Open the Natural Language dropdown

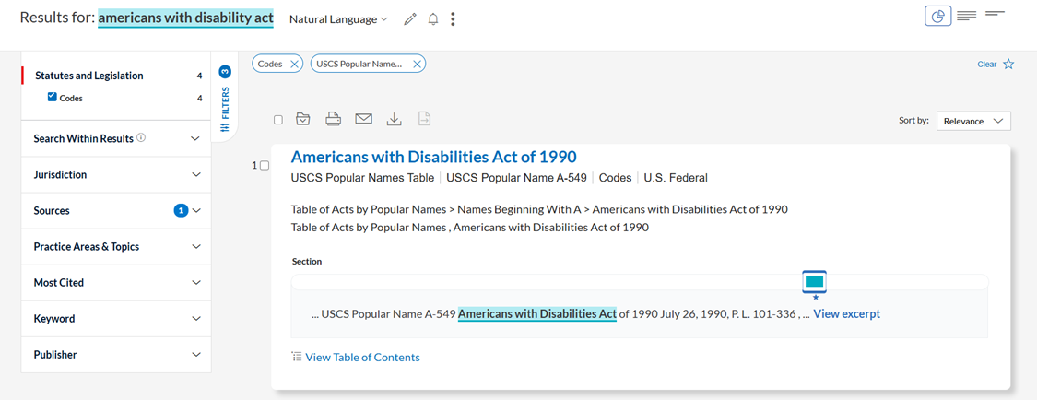click(338, 20)
